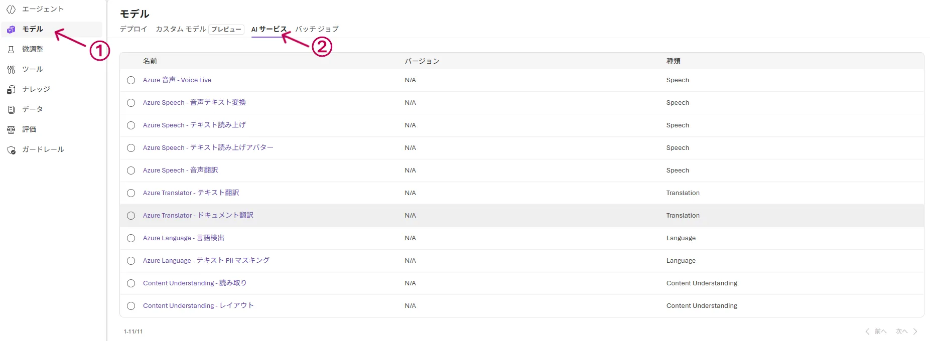Click the 微調整 flask icon
Screen dimensions: 930x341
[x=11, y=49]
